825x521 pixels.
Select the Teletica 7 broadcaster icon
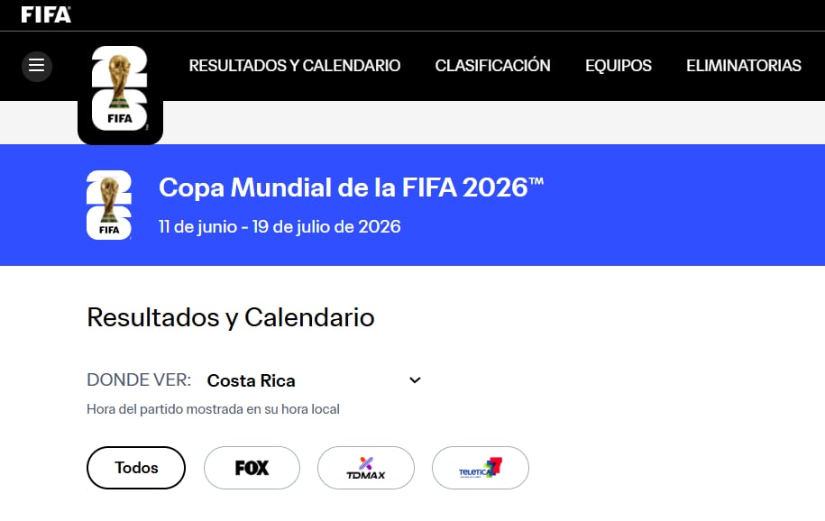pos(480,467)
